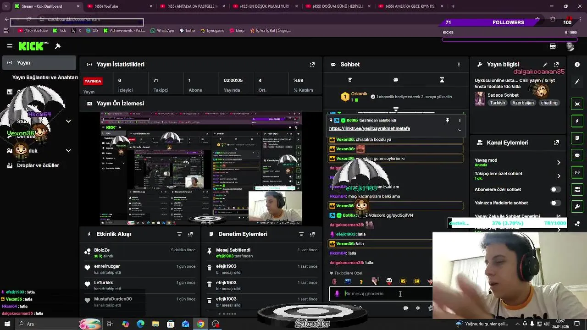The width and height of the screenshot is (587, 330).
Task: Click the Turkish language tag
Action: [497, 103]
